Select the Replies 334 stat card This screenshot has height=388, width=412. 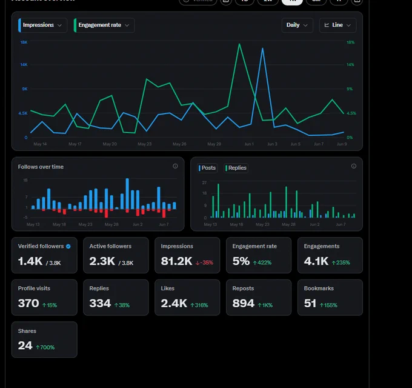tap(116, 297)
